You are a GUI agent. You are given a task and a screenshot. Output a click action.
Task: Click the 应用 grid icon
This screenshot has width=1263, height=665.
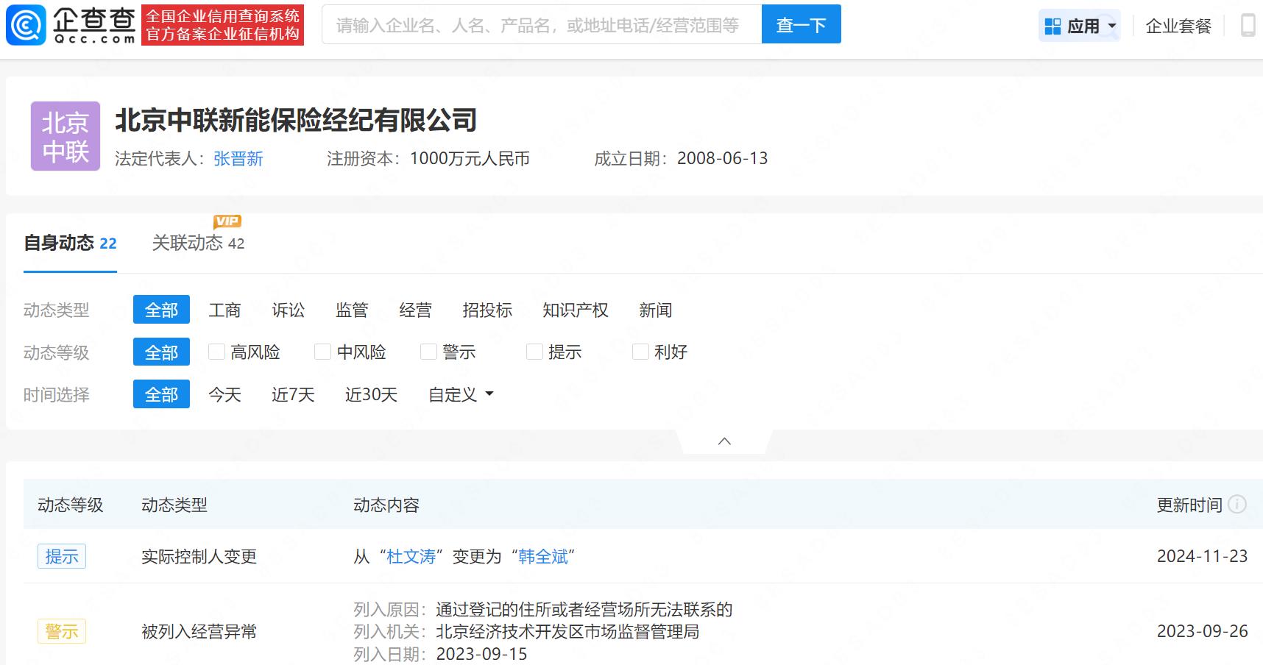click(x=1052, y=26)
